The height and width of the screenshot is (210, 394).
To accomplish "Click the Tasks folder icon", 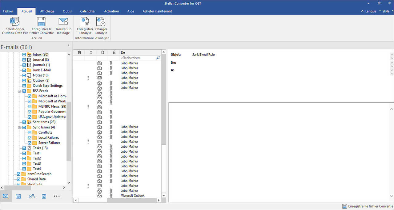I will 29,148.
